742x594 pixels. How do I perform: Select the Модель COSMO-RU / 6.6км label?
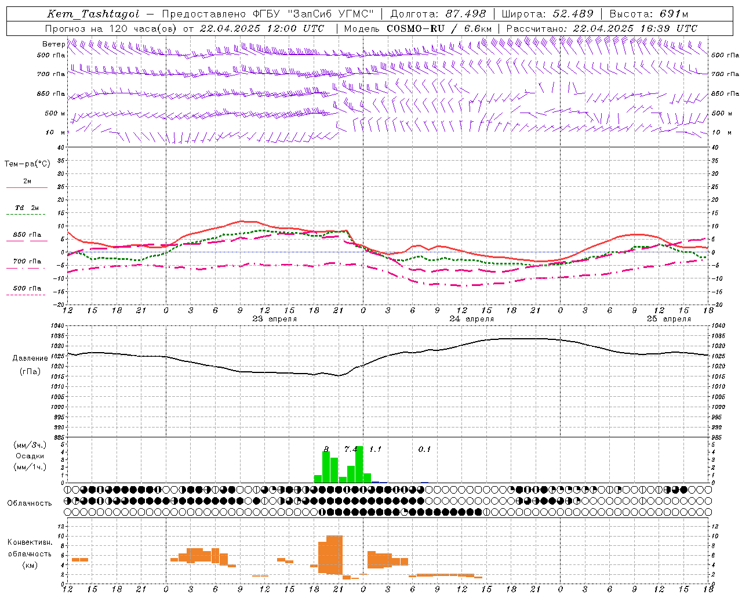[417, 28]
